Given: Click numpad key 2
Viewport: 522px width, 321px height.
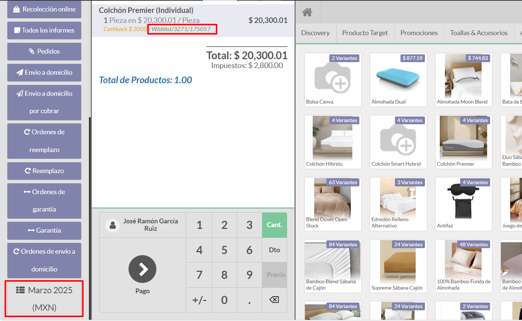Looking at the screenshot, I should (224, 225).
